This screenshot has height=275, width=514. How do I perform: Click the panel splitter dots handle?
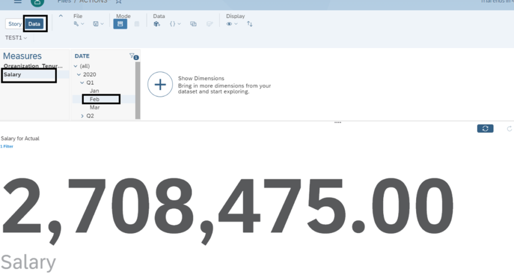click(x=338, y=122)
